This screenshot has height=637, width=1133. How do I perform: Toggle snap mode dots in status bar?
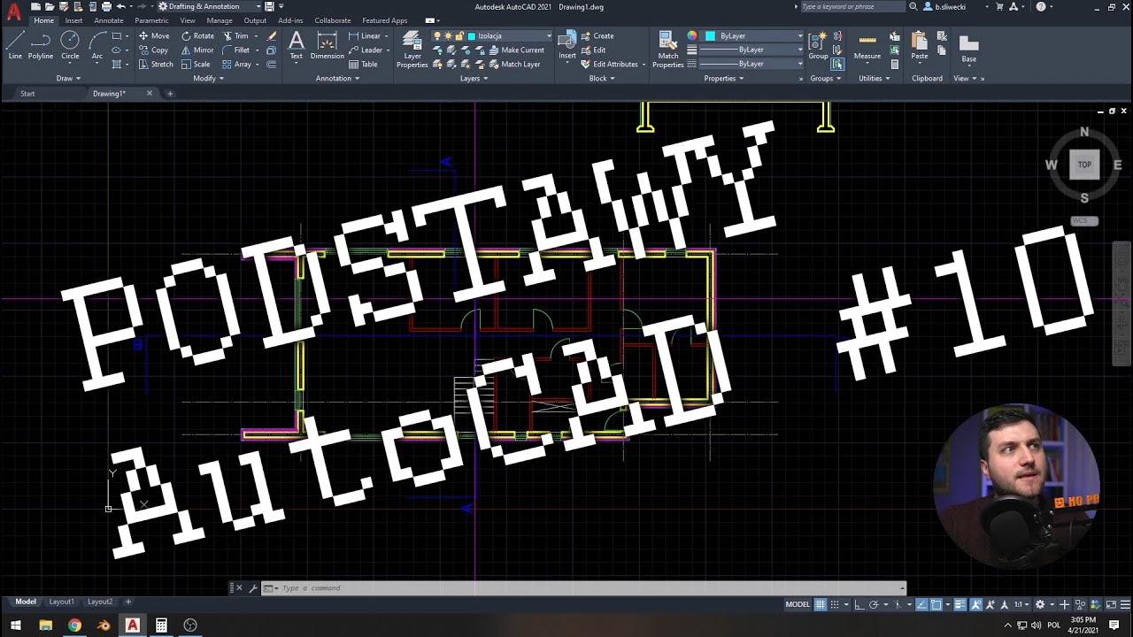835,604
